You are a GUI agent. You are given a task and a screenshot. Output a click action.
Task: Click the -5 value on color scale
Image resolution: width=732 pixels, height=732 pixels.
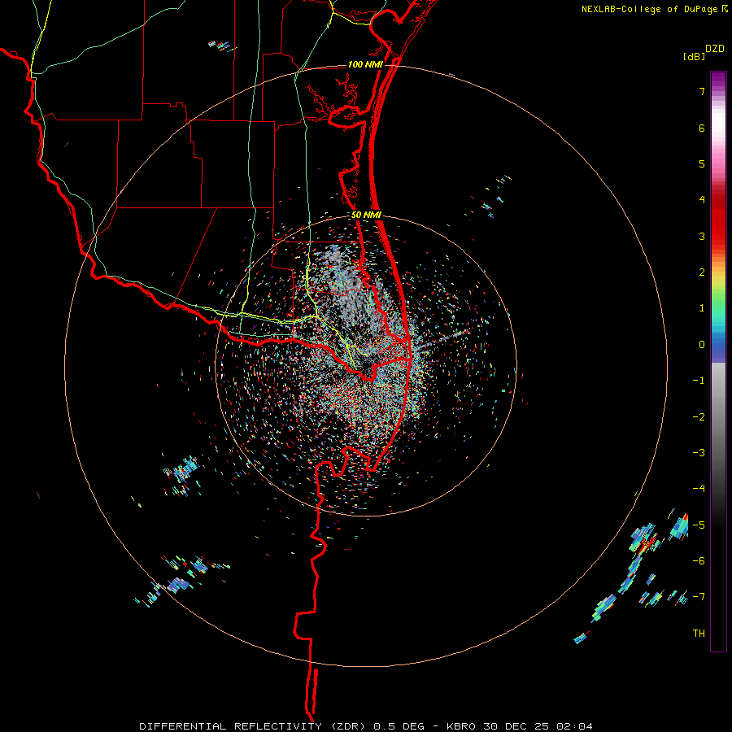click(x=699, y=525)
